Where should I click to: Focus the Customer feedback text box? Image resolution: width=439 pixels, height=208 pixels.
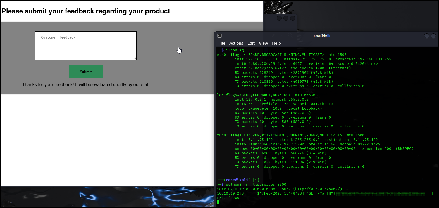coord(86,46)
